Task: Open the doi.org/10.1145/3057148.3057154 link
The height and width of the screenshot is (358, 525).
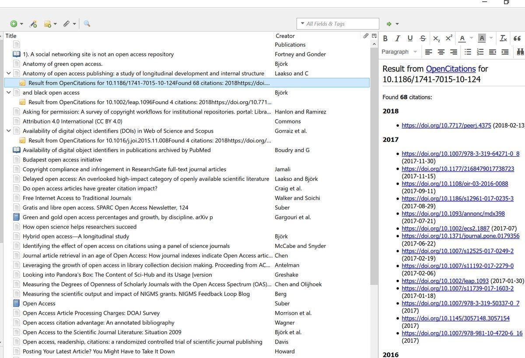Action: coord(455,318)
